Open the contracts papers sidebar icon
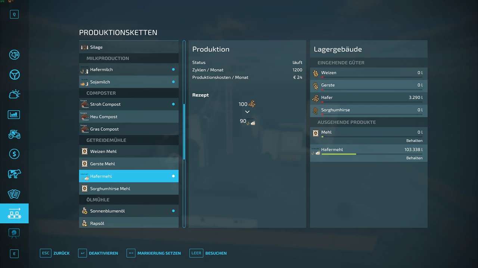Viewport: 478px width, 268px height. click(x=14, y=194)
